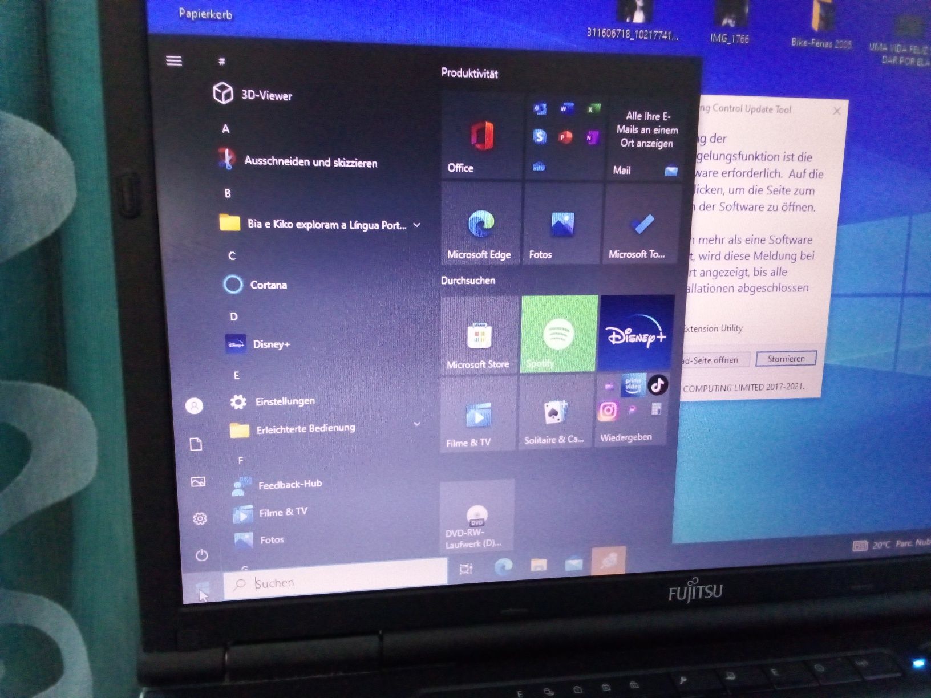Open the DVD-RW-Laufwerk (D:) tile
The height and width of the screenshot is (698, 931).
477,517
